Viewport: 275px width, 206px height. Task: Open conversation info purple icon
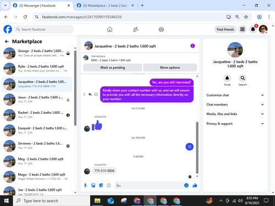(x=193, y=46)
